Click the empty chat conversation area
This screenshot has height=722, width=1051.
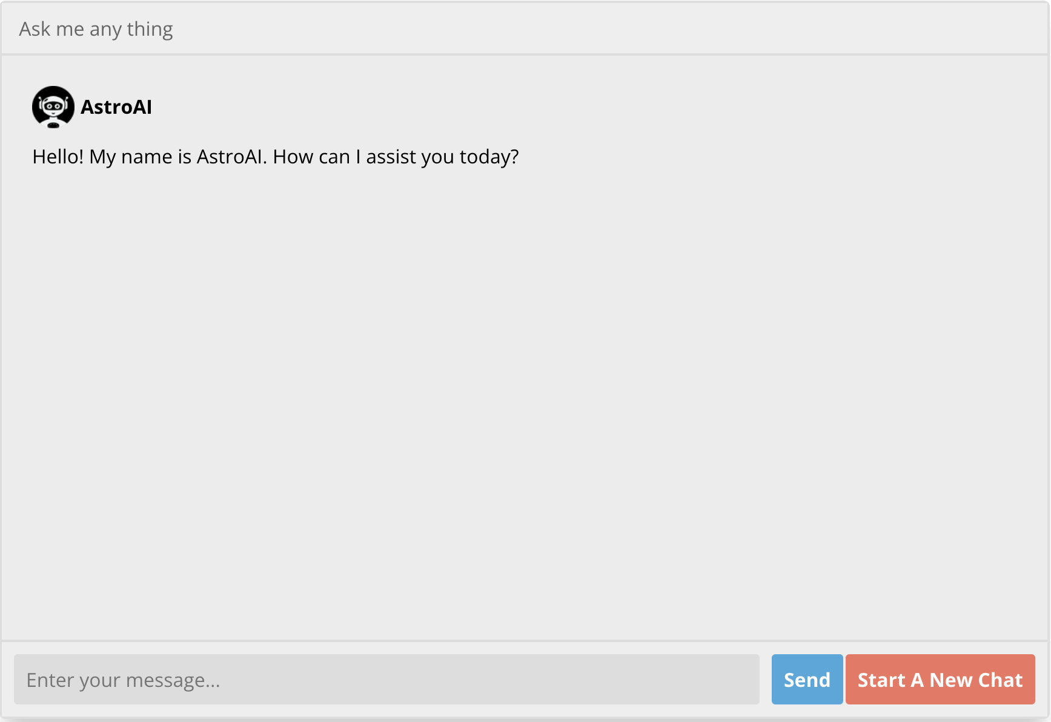525,399
